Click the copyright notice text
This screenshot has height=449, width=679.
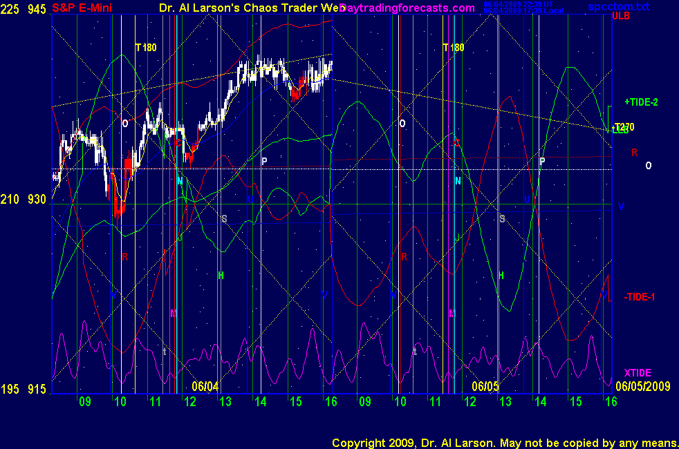tap(504, 442)
